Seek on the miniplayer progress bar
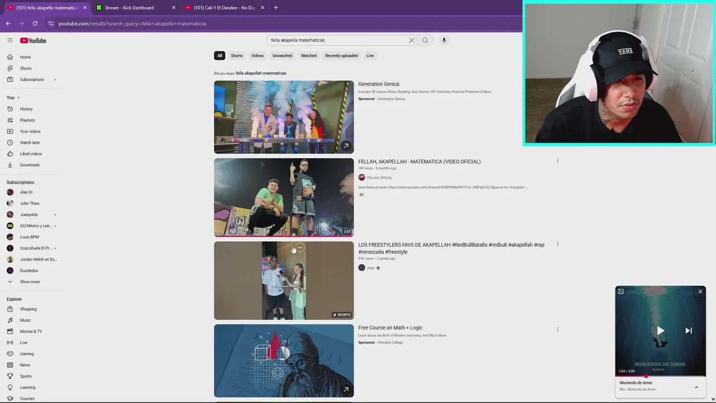Viewport: 716px width, 403px height. tap(661, 376)
